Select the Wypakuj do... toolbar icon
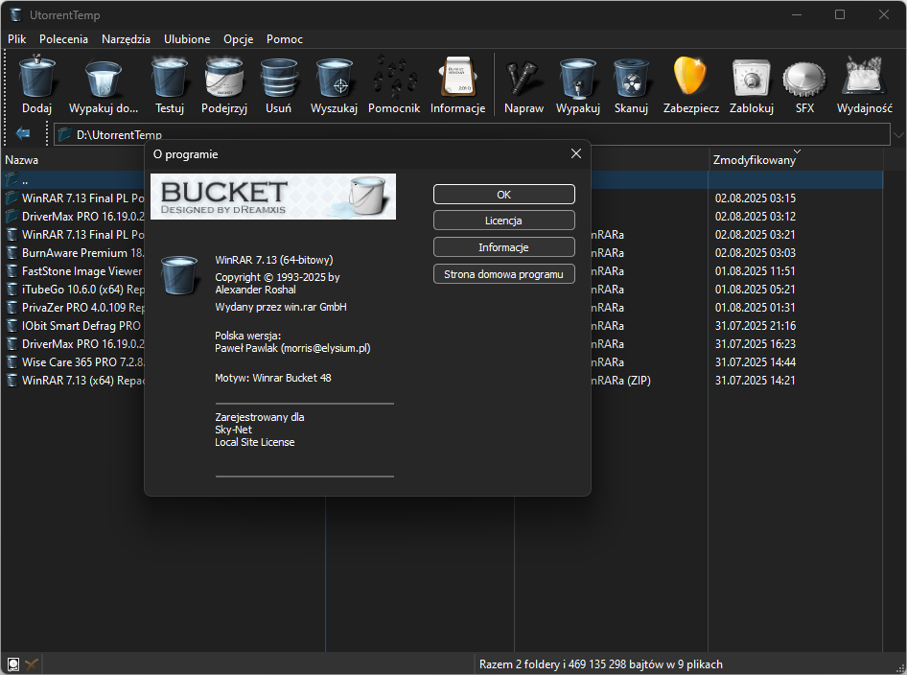 104,78
